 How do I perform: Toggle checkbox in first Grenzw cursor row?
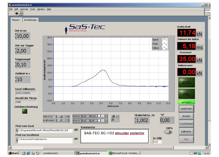[99, 116]
